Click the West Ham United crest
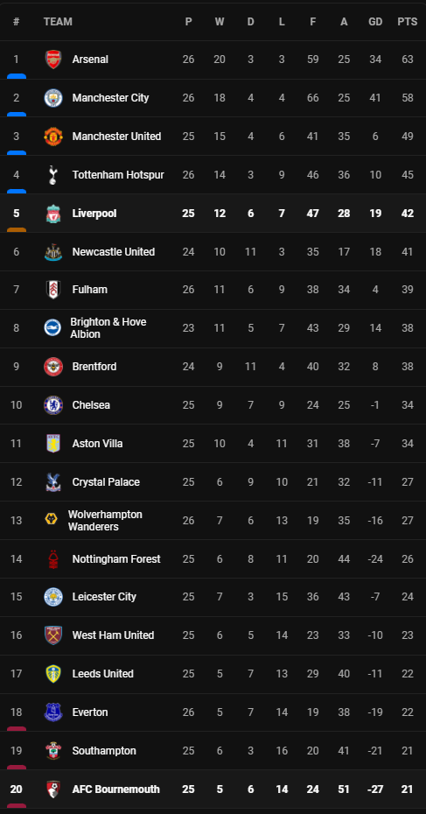The image size is (426, 814). pyautogui.click(x=53, y=635)
